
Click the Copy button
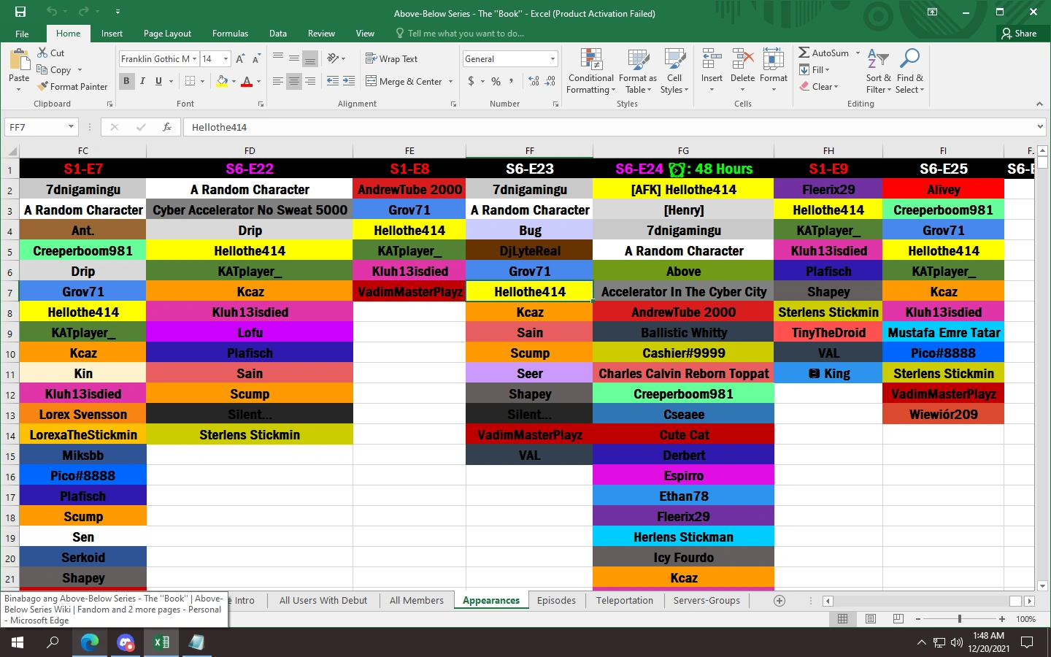[54, 70]
